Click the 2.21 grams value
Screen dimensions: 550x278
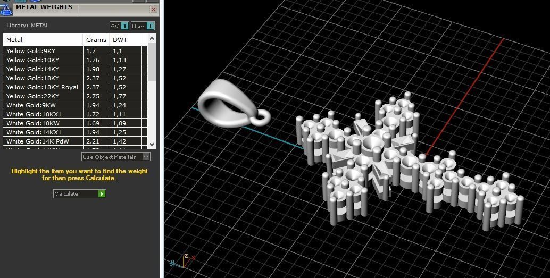[93, 141]
